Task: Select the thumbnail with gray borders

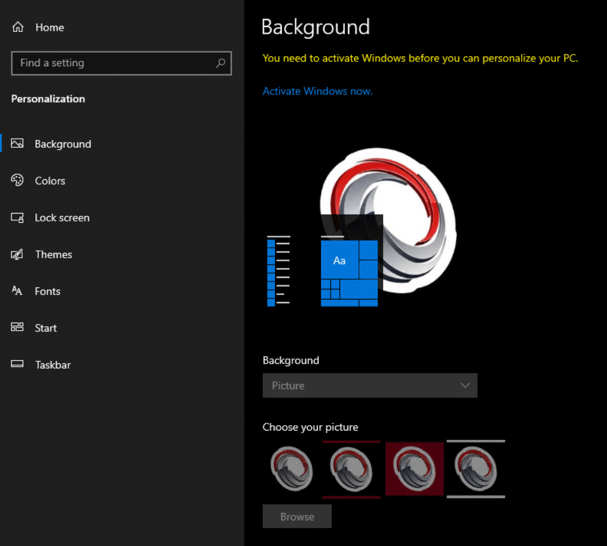Action: (476, 469)
